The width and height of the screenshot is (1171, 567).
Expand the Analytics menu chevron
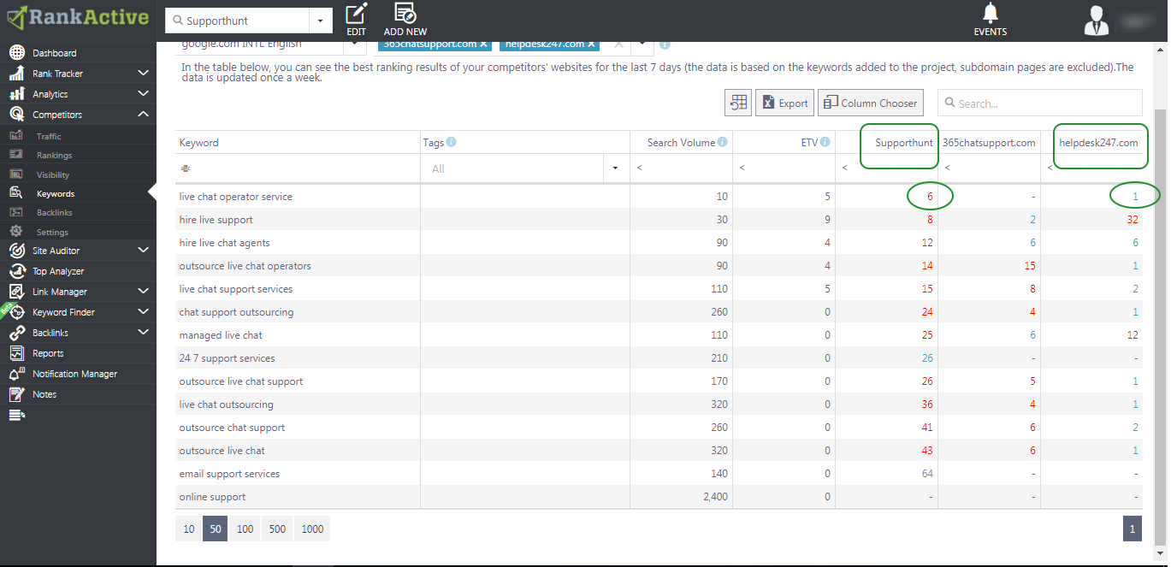click(143, 94)
